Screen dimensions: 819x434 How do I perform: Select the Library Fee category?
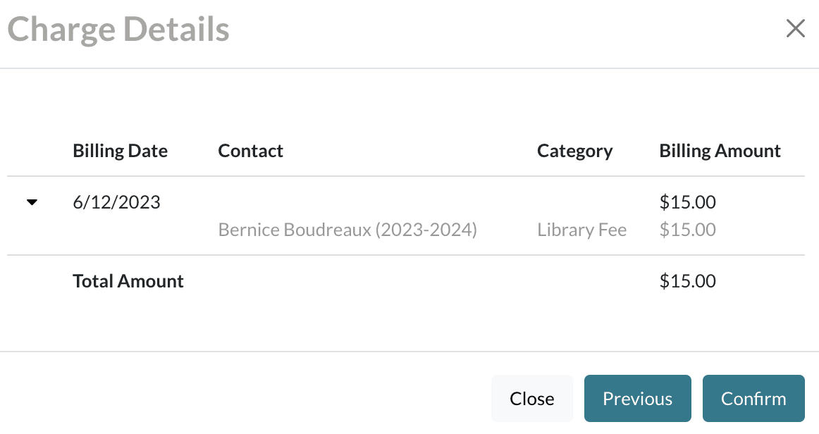point(581,230)
